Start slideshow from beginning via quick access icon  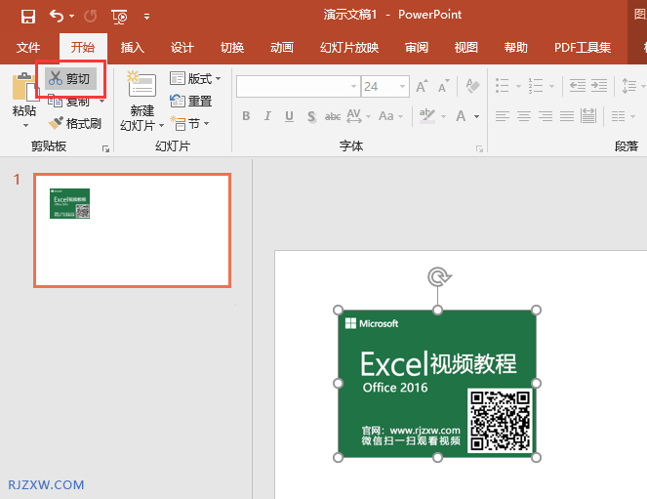pos(119,16)
